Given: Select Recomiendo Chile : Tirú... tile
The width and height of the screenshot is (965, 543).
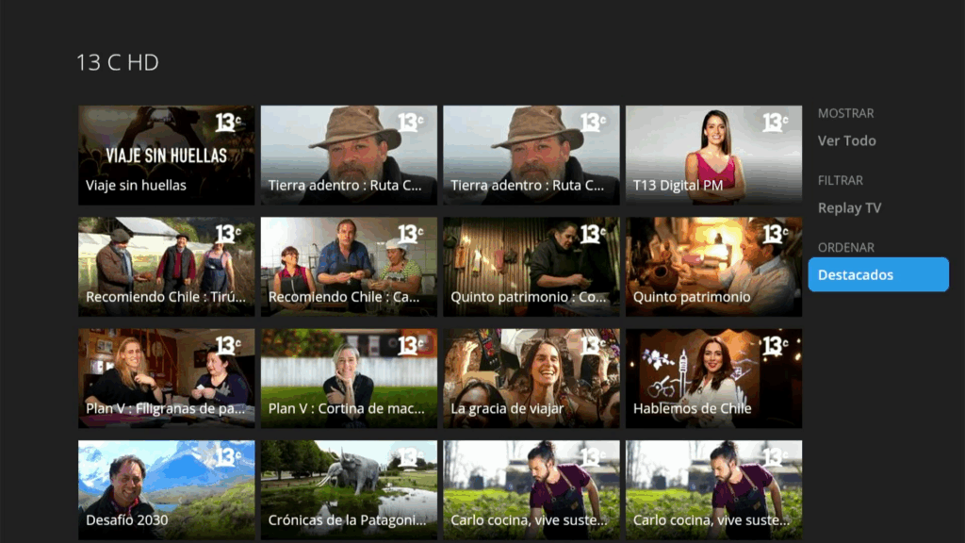Looking at the screenshot, I should point(166,267).
